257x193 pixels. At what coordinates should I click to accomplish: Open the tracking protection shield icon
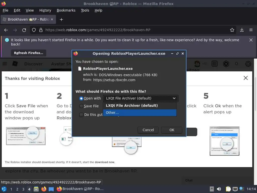[x=34, y=30]
